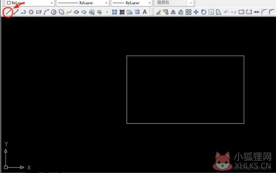Select the Fillet tool
The image size is (276, 173).
tap(271, 12)
